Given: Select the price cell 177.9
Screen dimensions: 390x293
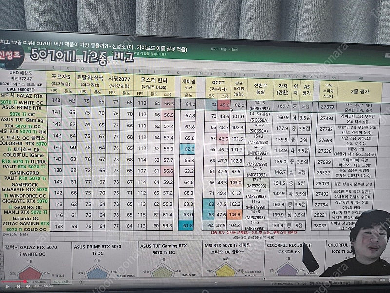Looking at the screenshot, I should click(x=282, y=128).
